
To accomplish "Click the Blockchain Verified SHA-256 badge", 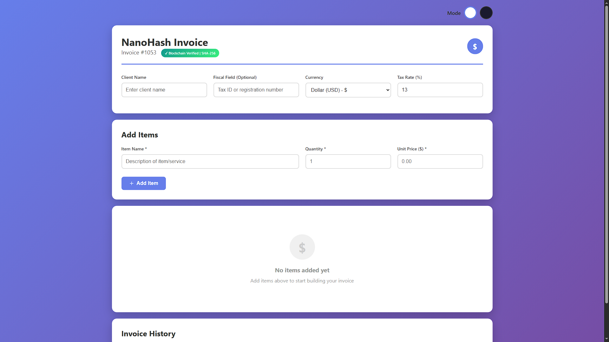I will 190,53.
